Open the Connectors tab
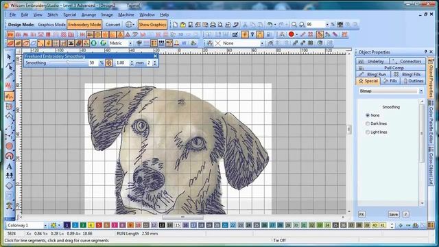This screenshot has height=247, width=439. tap(407, 61)
